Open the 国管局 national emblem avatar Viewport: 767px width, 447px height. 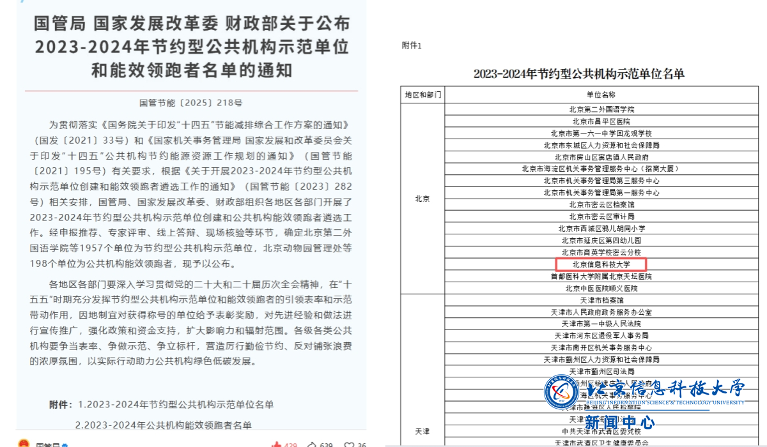pyautogui.click(x=23, y=443)
